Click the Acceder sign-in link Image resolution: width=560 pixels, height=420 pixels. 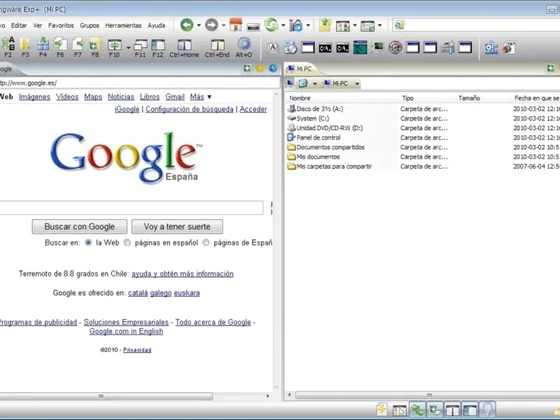[253, 109]
